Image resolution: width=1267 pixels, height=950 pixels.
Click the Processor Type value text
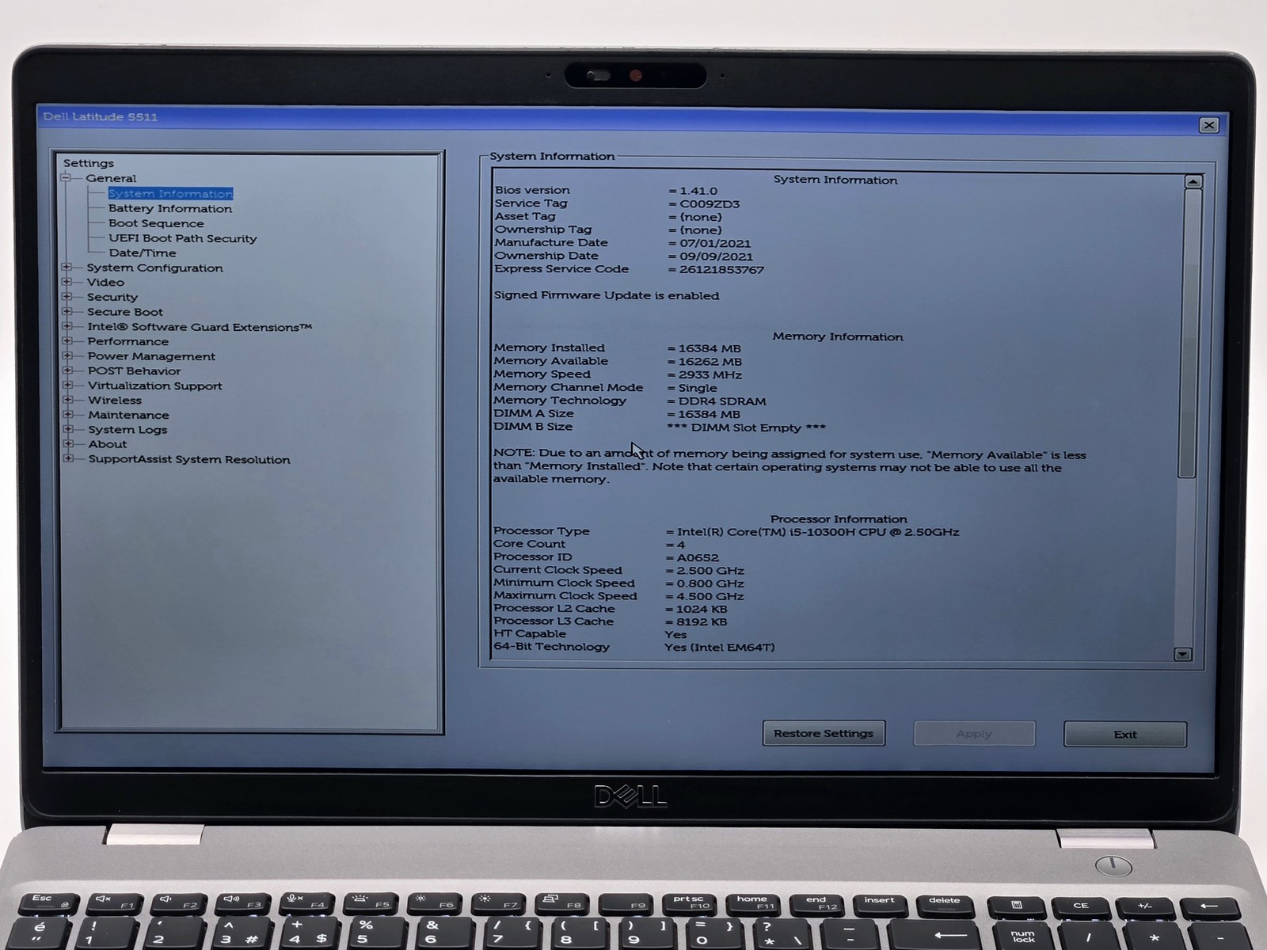818,532
